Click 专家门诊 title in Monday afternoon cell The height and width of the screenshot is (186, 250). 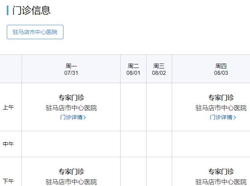click(x=71, y=172)
